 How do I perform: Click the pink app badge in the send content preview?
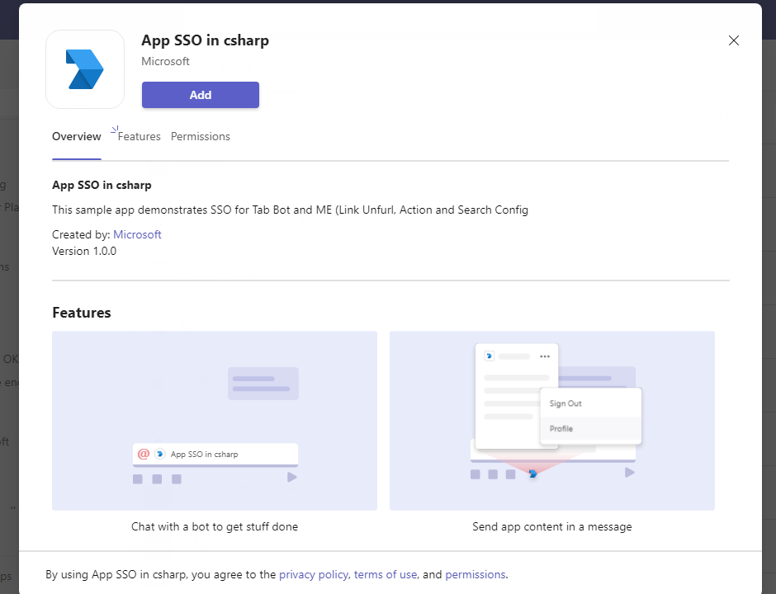pos(532,474)
